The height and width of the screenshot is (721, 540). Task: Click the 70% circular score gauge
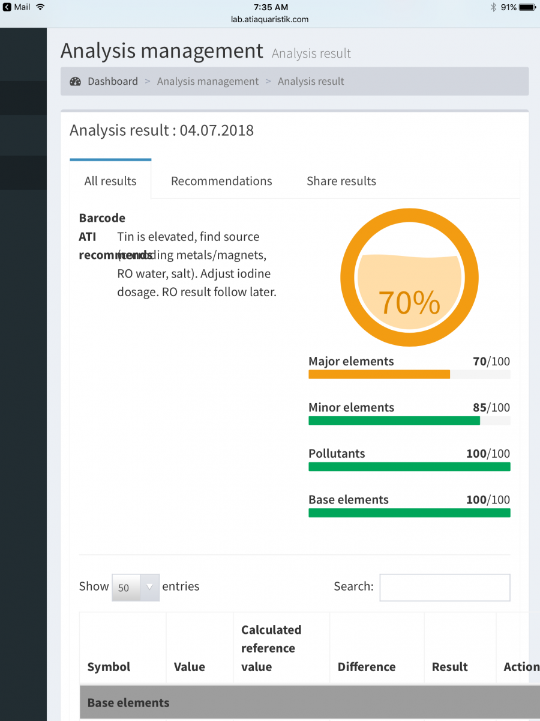click(x=409, y=278)
